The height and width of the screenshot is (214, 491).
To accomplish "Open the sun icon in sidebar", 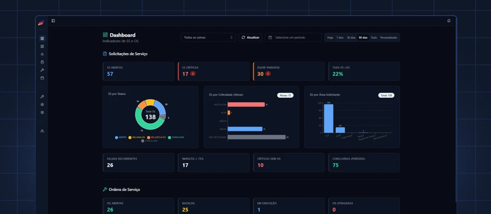I will point(42,55).
